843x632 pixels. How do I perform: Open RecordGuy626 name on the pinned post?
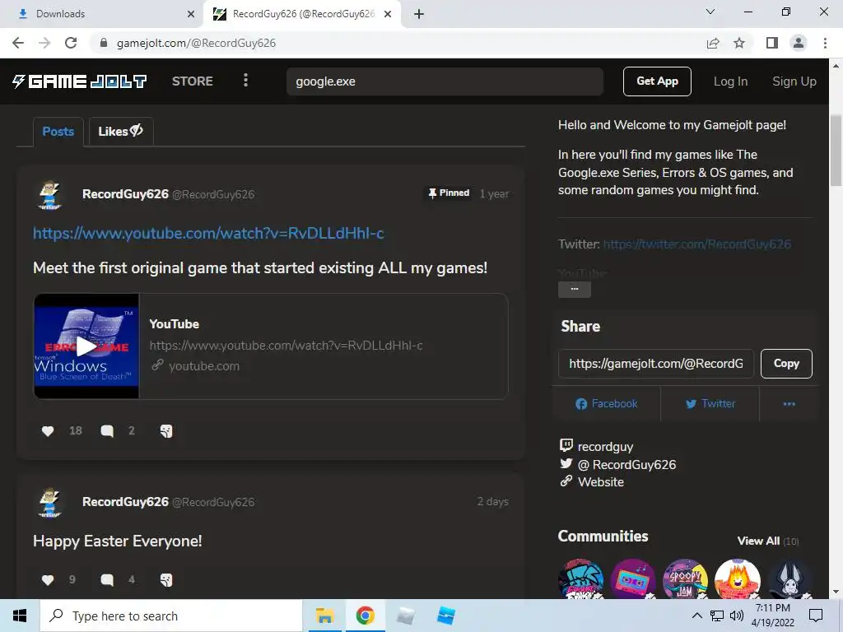[x=125, y=194]
